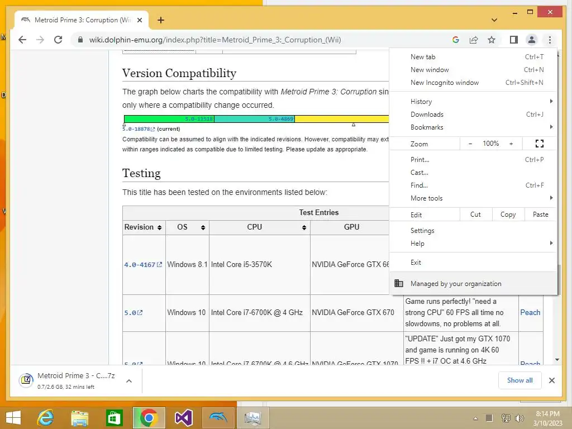Click the Google icon in address bar
The height and width of the screenshot is (429, 572).
tap(456, 40)
